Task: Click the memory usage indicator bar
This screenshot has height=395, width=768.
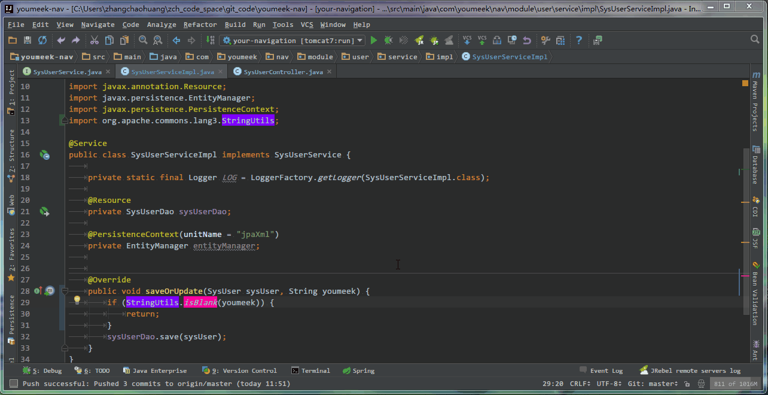Action: (735, 384)
